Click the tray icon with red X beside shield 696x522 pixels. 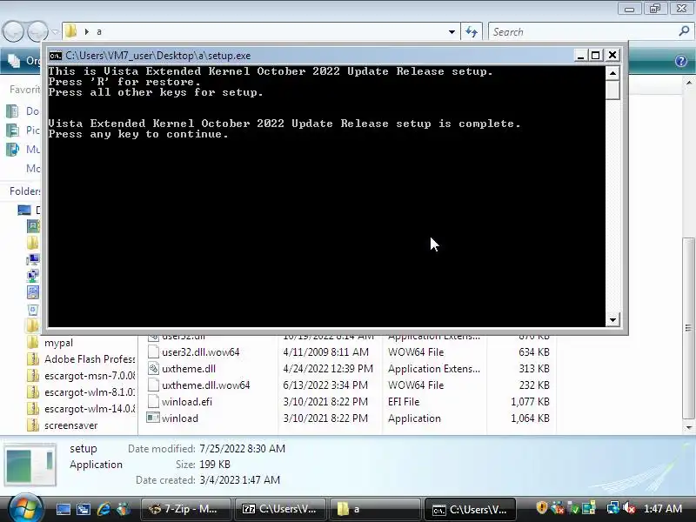[558, 508]
